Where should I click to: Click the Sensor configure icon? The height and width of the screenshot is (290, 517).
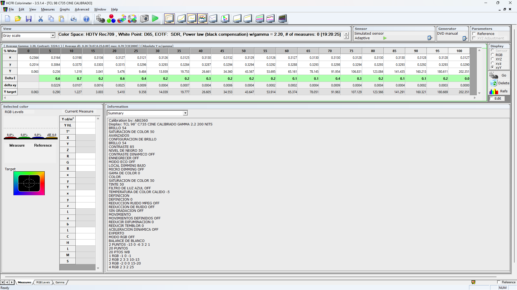point(430,38)
